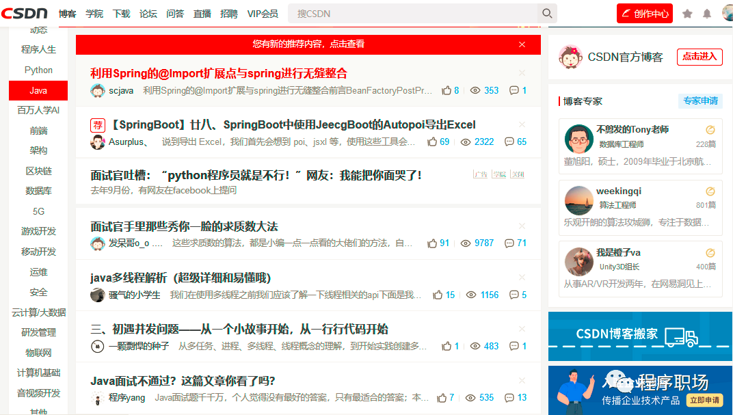Open the VIP会员 nav item

click(x=263, y=14)
